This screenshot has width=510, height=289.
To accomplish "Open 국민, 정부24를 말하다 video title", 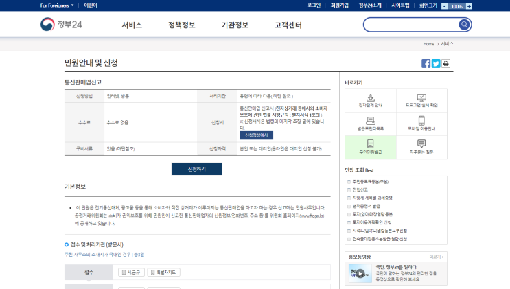I will tap(397, 267).
